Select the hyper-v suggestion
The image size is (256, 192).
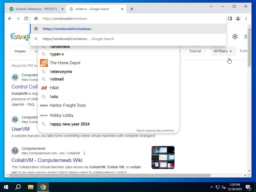tap(57, 54)
